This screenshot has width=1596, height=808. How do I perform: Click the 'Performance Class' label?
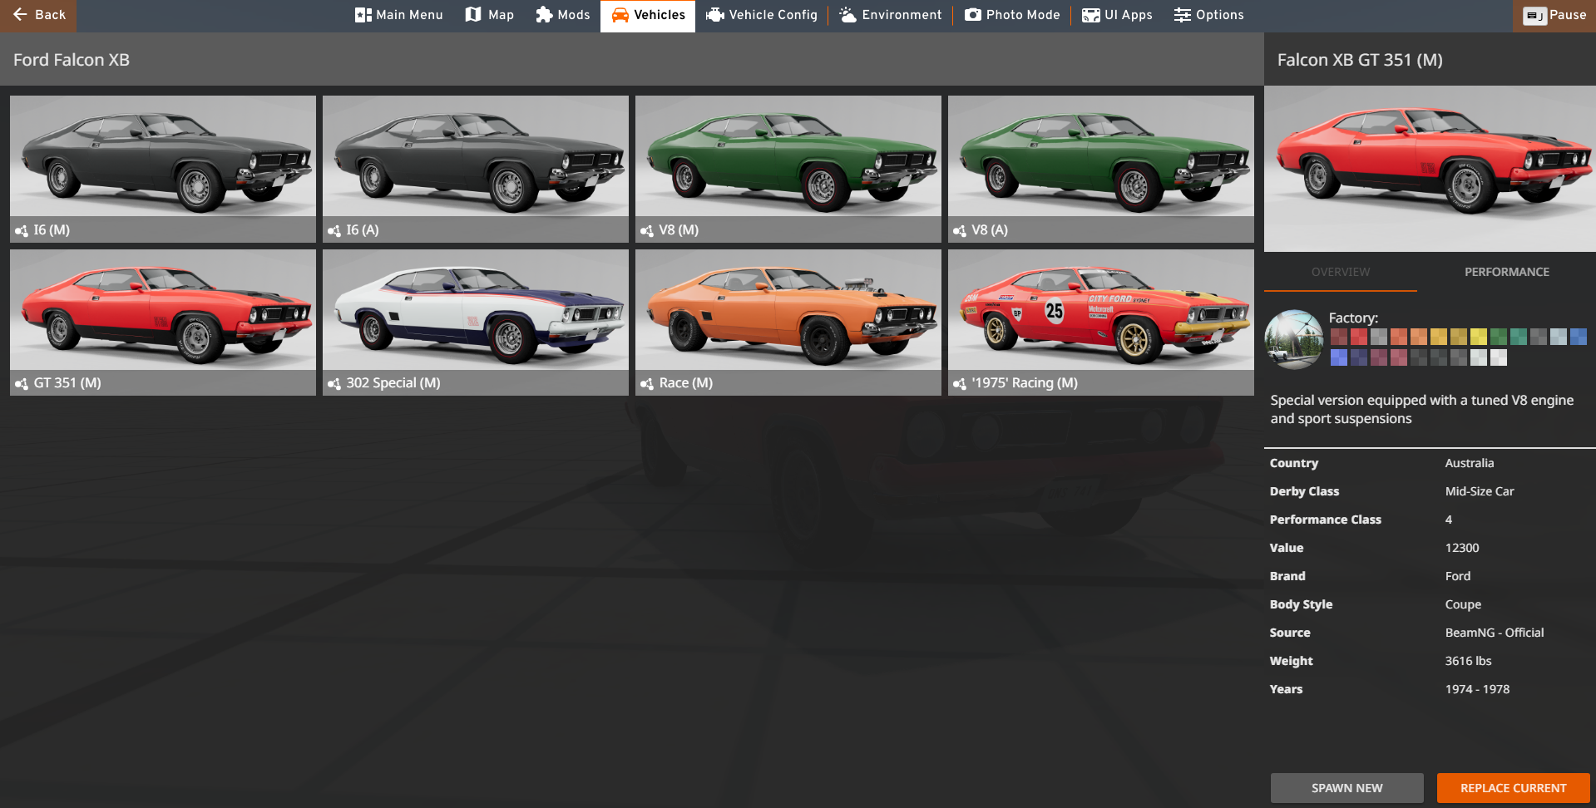click(x=1326, y=520)
